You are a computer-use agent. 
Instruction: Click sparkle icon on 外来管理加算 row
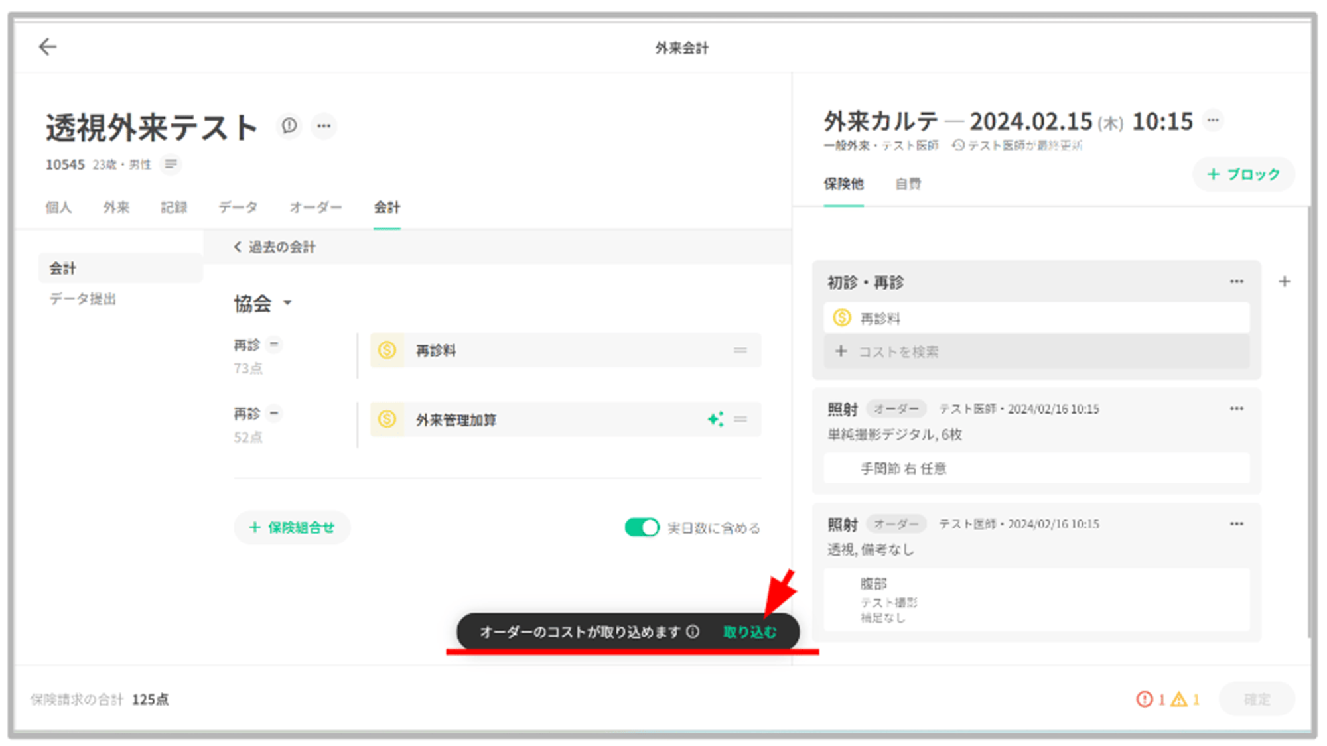(x=715, y=419)
